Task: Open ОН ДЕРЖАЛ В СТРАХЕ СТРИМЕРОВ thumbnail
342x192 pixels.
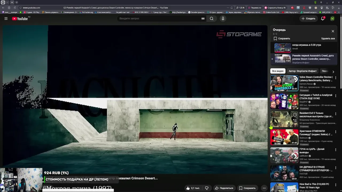Action: pyautogui.click(x=284, y=173)
